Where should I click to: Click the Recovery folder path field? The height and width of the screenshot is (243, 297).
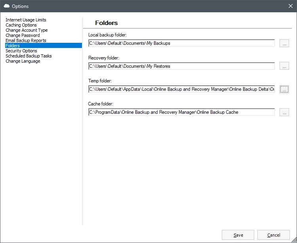181,66
